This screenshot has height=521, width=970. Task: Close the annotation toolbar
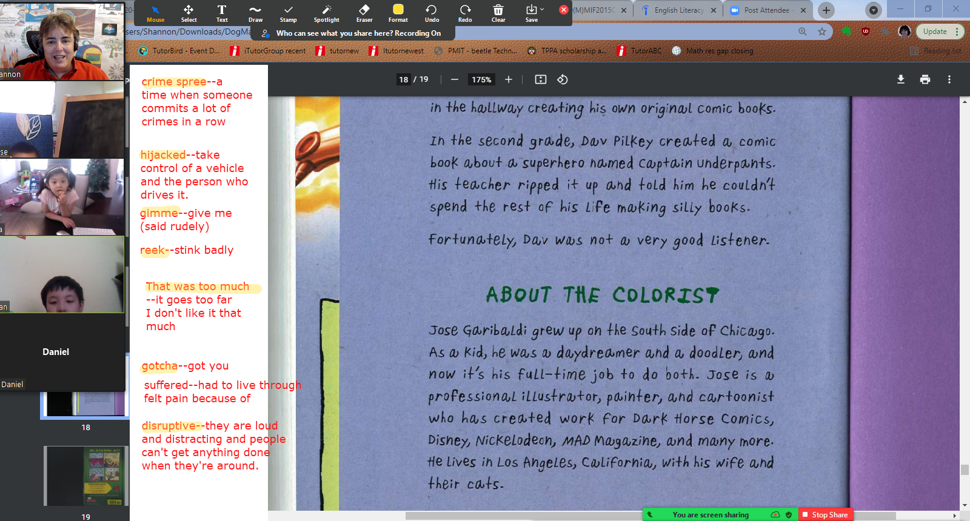(x=564, y=10)
